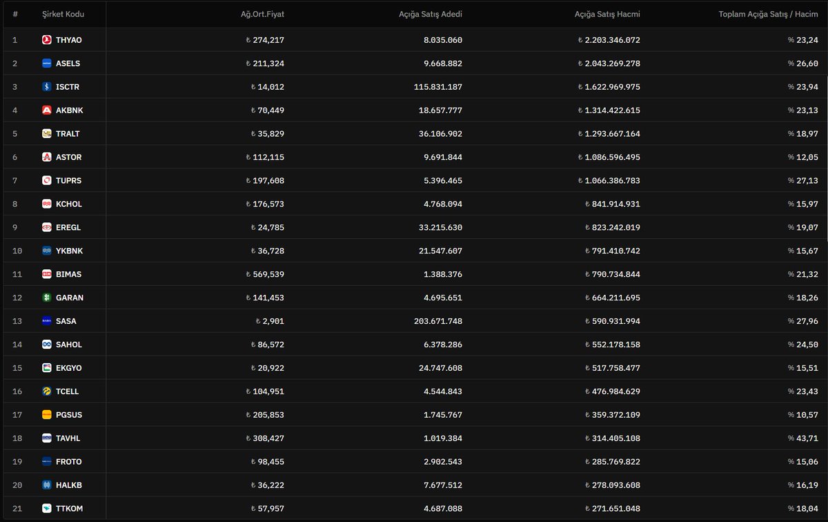828x522 pixels.
Task: Click the FROTO company logo icon
Action: pyautogui.click(x=47, y=462)
